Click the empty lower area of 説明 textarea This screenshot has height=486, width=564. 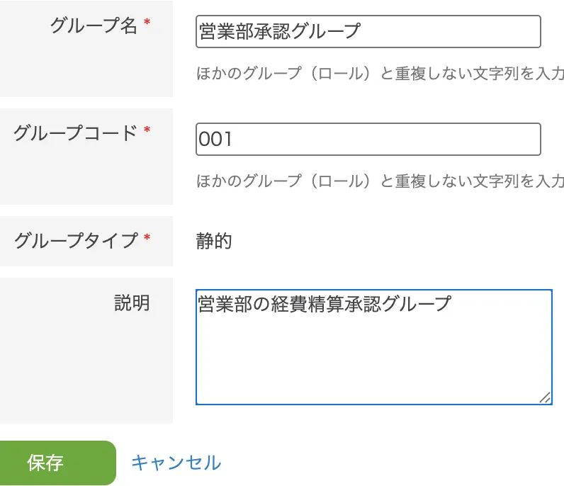click(373, 368)
